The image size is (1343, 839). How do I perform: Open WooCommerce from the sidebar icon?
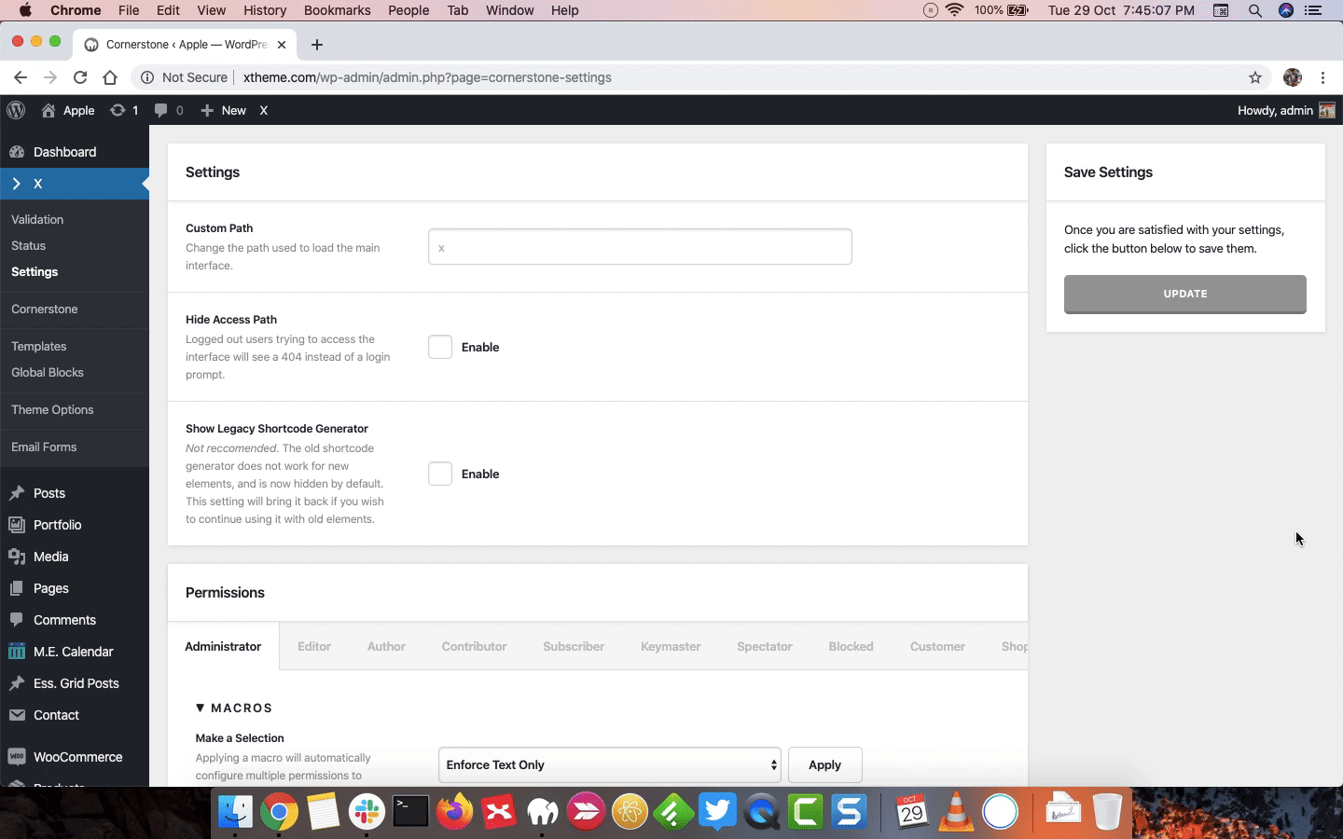[x=16, y=757]
